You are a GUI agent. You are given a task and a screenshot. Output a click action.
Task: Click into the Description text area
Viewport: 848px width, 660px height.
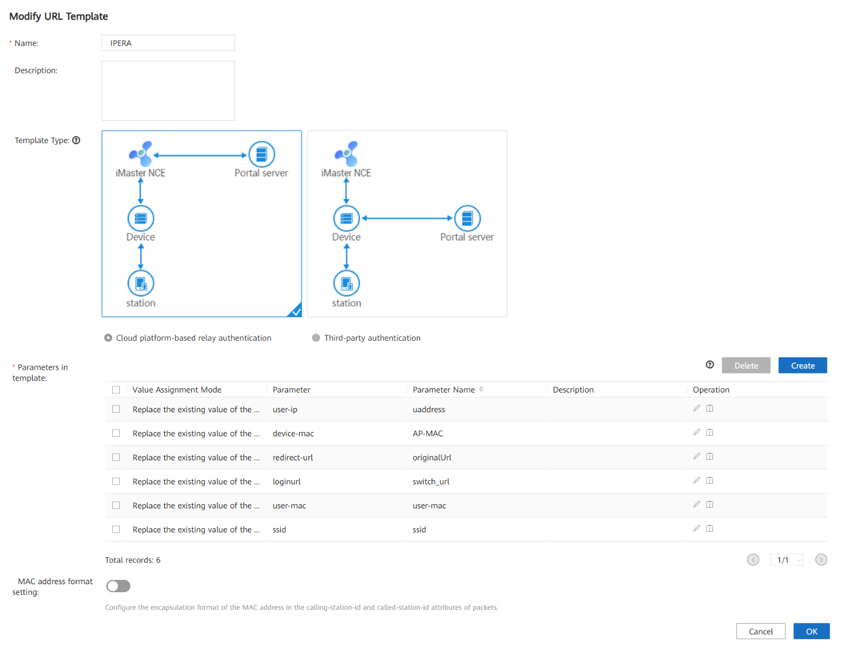pyautogui.click(x=168, y=91)
